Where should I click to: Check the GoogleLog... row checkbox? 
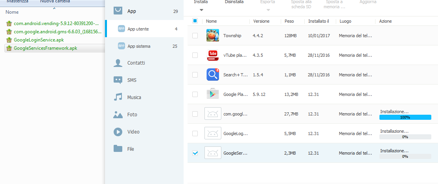(x=195, y=133)
